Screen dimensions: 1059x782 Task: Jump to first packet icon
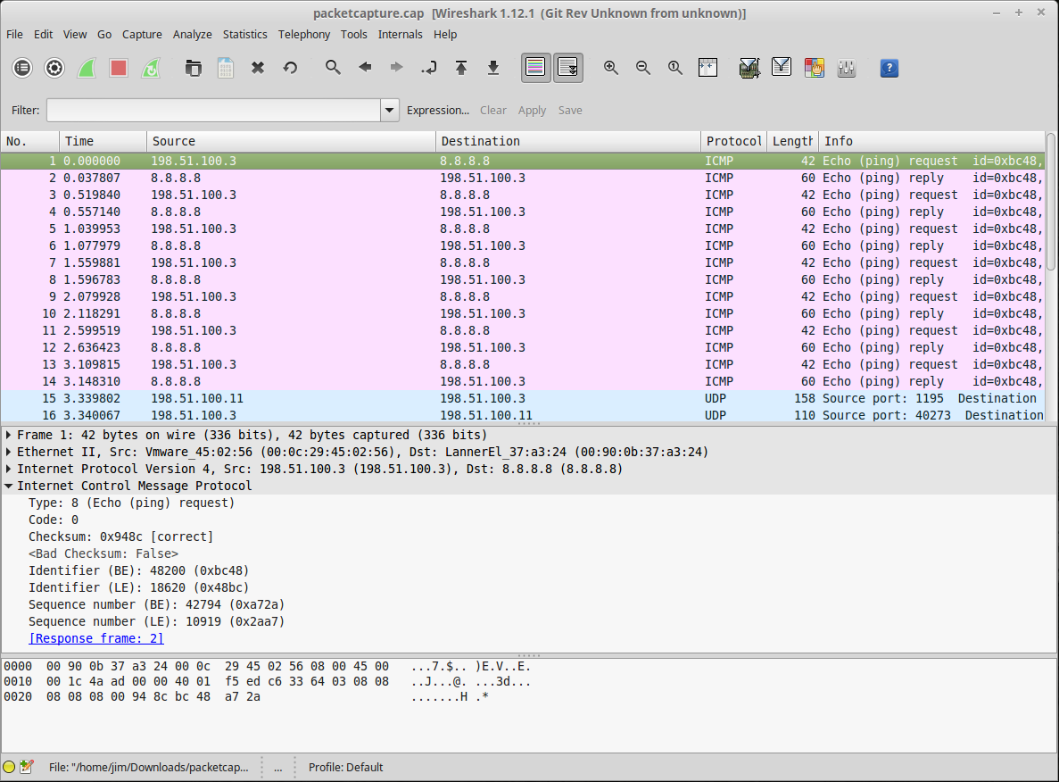(461, 68)
